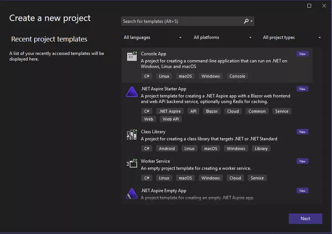Select the Class Library template description
This screenshot has width=332, height=234.
pos(209,139)
